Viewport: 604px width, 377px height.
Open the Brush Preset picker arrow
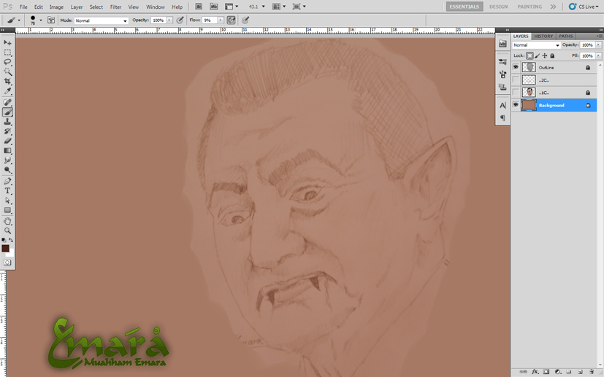coord(40,20)
